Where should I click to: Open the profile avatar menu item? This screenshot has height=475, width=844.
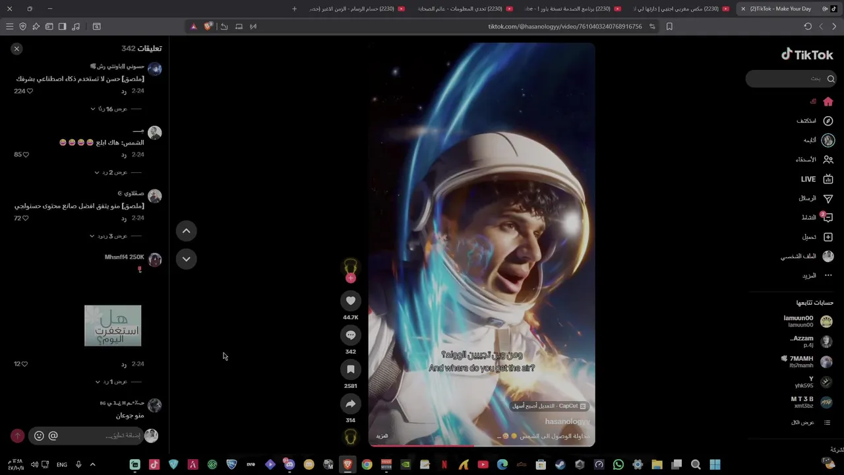[828, 256]
